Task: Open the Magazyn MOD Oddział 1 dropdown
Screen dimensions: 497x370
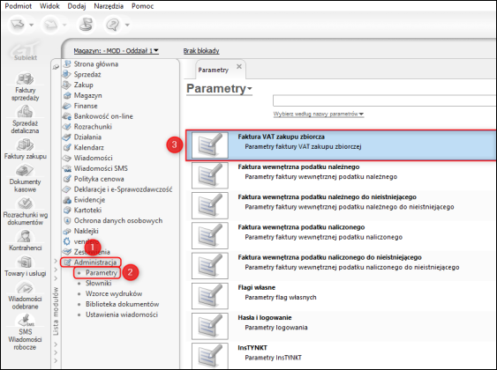Action: tap(116, 50)
